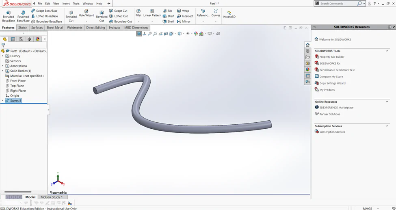Select the Intersect feature
Viewport: 396px width, 210px height.
coord(185,16)
